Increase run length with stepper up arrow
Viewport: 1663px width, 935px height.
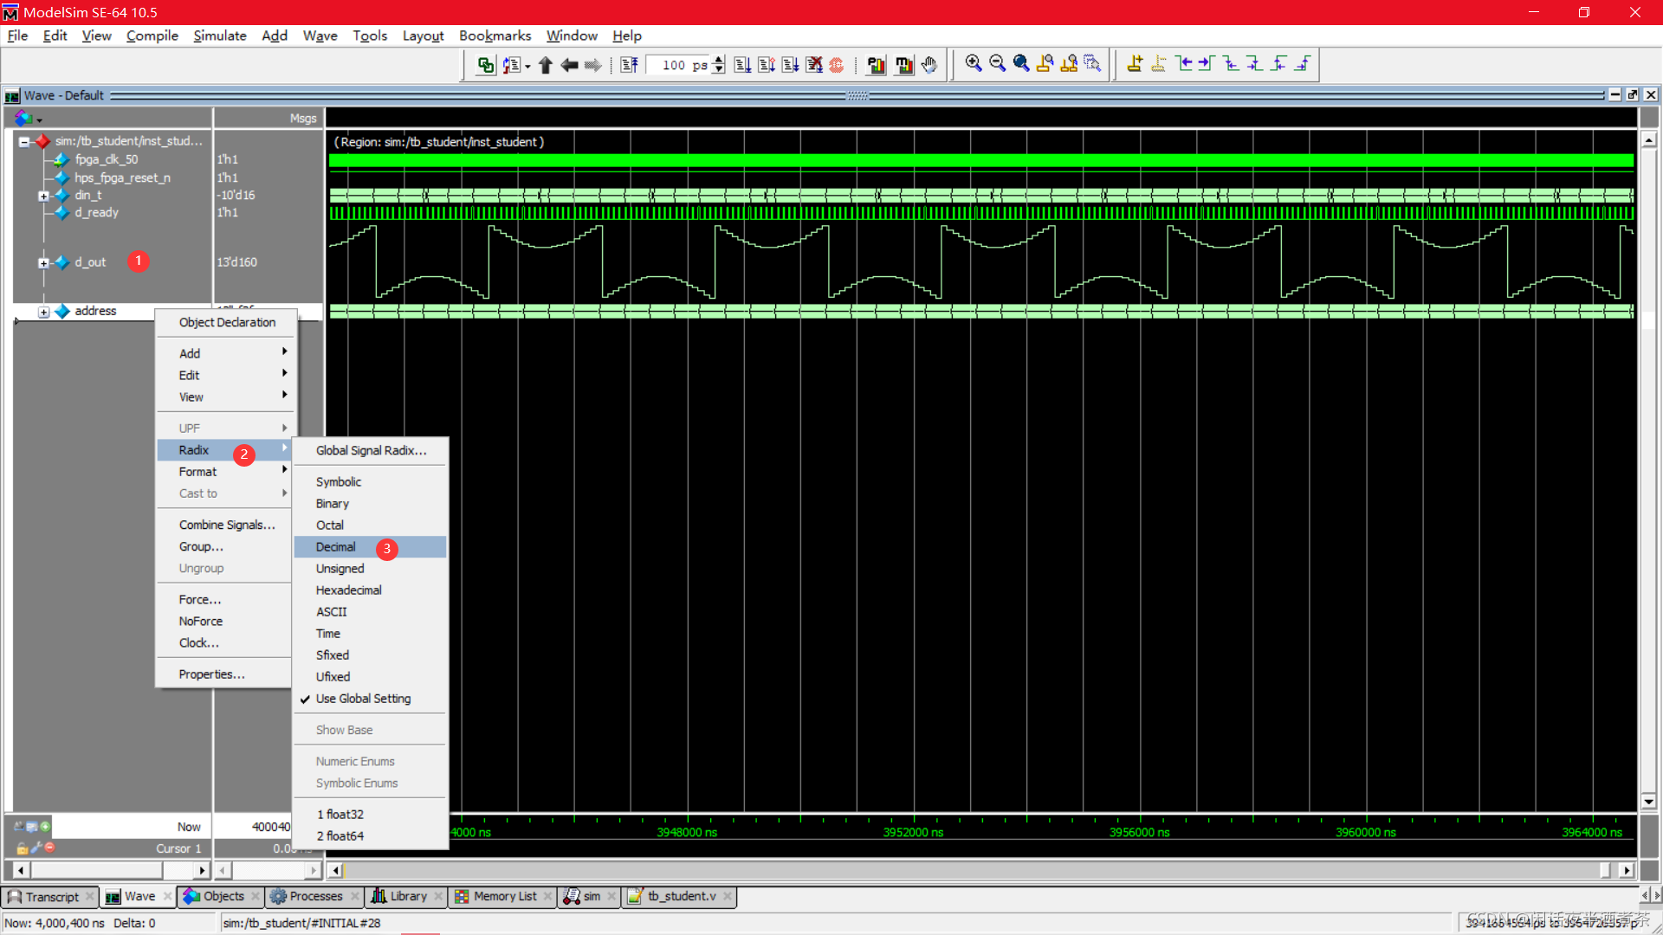[x=718, y=60]
